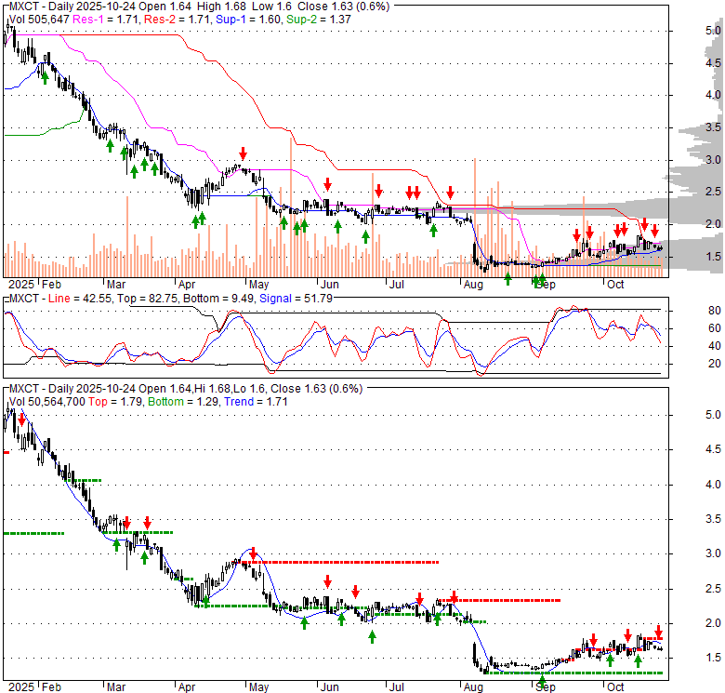Click the 'Vol 505,647' label

tap(39, 20)
